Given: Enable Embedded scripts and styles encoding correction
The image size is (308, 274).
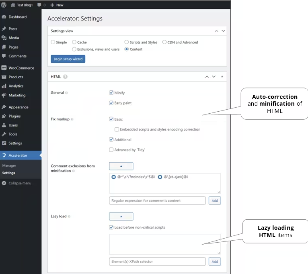Looking at the screenshot, I should (x=117, y=129).
